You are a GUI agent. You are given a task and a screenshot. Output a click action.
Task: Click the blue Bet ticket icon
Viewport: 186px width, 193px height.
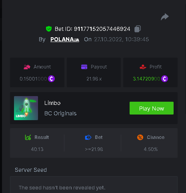click(x=88, y=137)
